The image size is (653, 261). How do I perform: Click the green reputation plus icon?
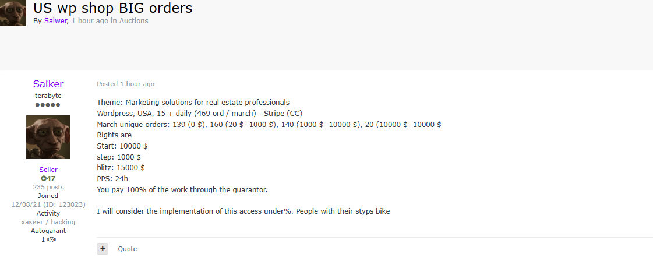pyautogui.click(x=43, y=179)
